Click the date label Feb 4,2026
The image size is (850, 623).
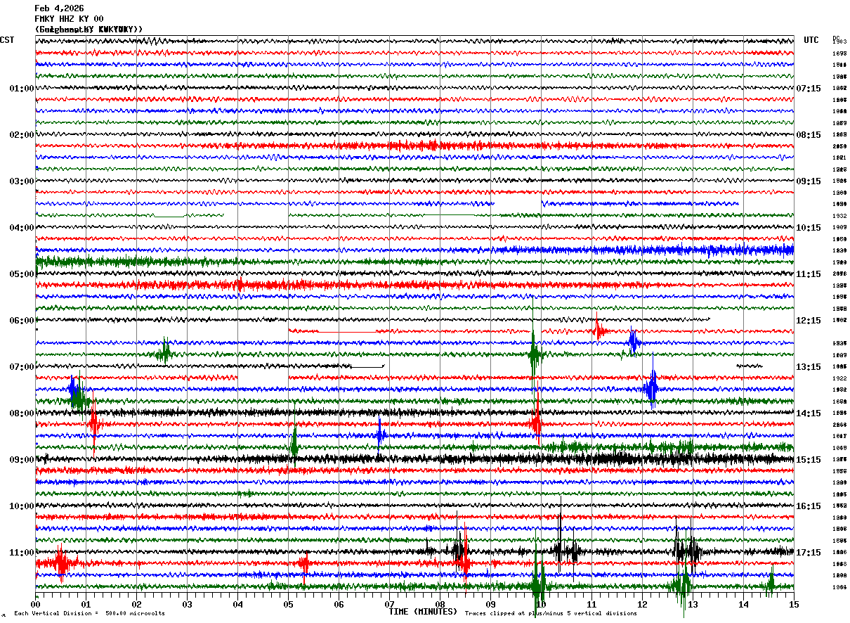pyautogui.click(x=59, y=8)
